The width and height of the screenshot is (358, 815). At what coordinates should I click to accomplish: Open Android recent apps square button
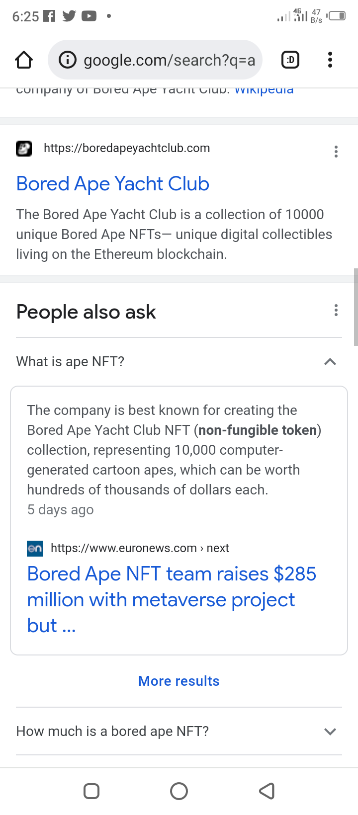tap(91, 791)
